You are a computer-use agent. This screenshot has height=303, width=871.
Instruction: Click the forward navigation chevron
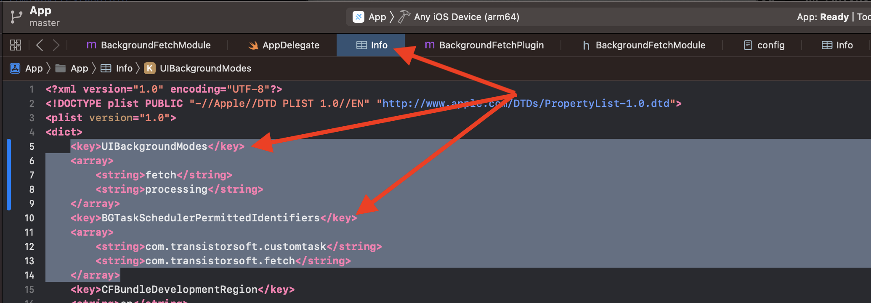coord(57,45)
